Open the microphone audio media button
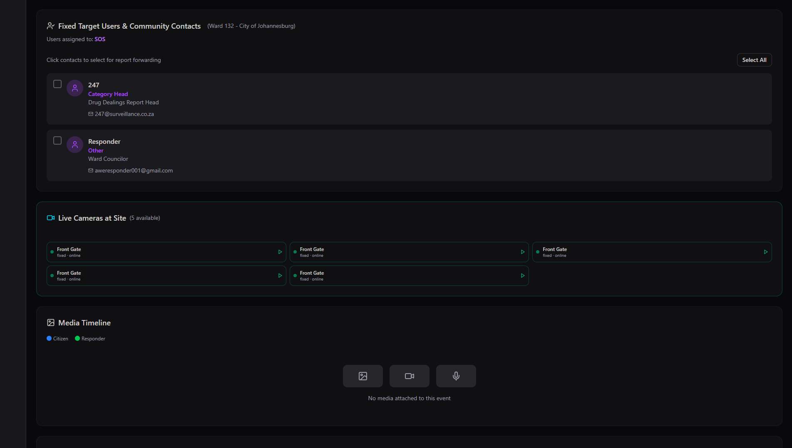The width and height of the screenshot is (792, 448). pos(456,376)
